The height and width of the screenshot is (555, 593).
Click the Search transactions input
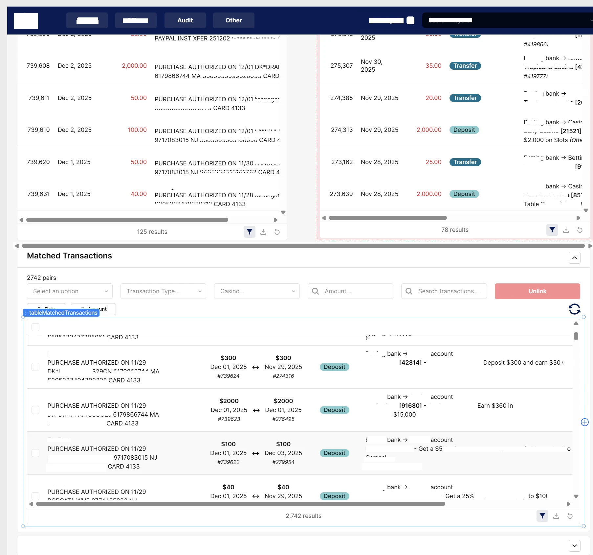444,291
